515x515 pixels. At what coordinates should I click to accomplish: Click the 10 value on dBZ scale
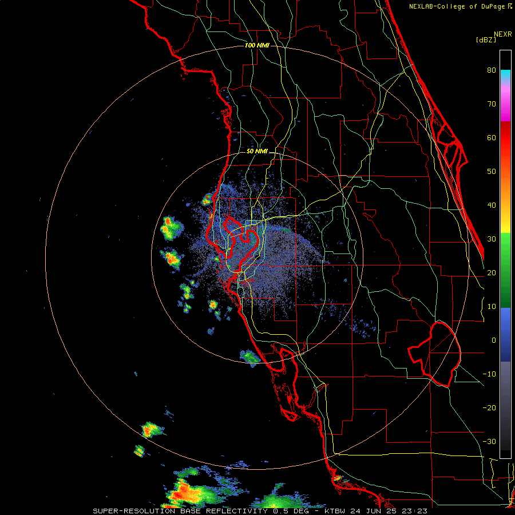tap(492, 307)
